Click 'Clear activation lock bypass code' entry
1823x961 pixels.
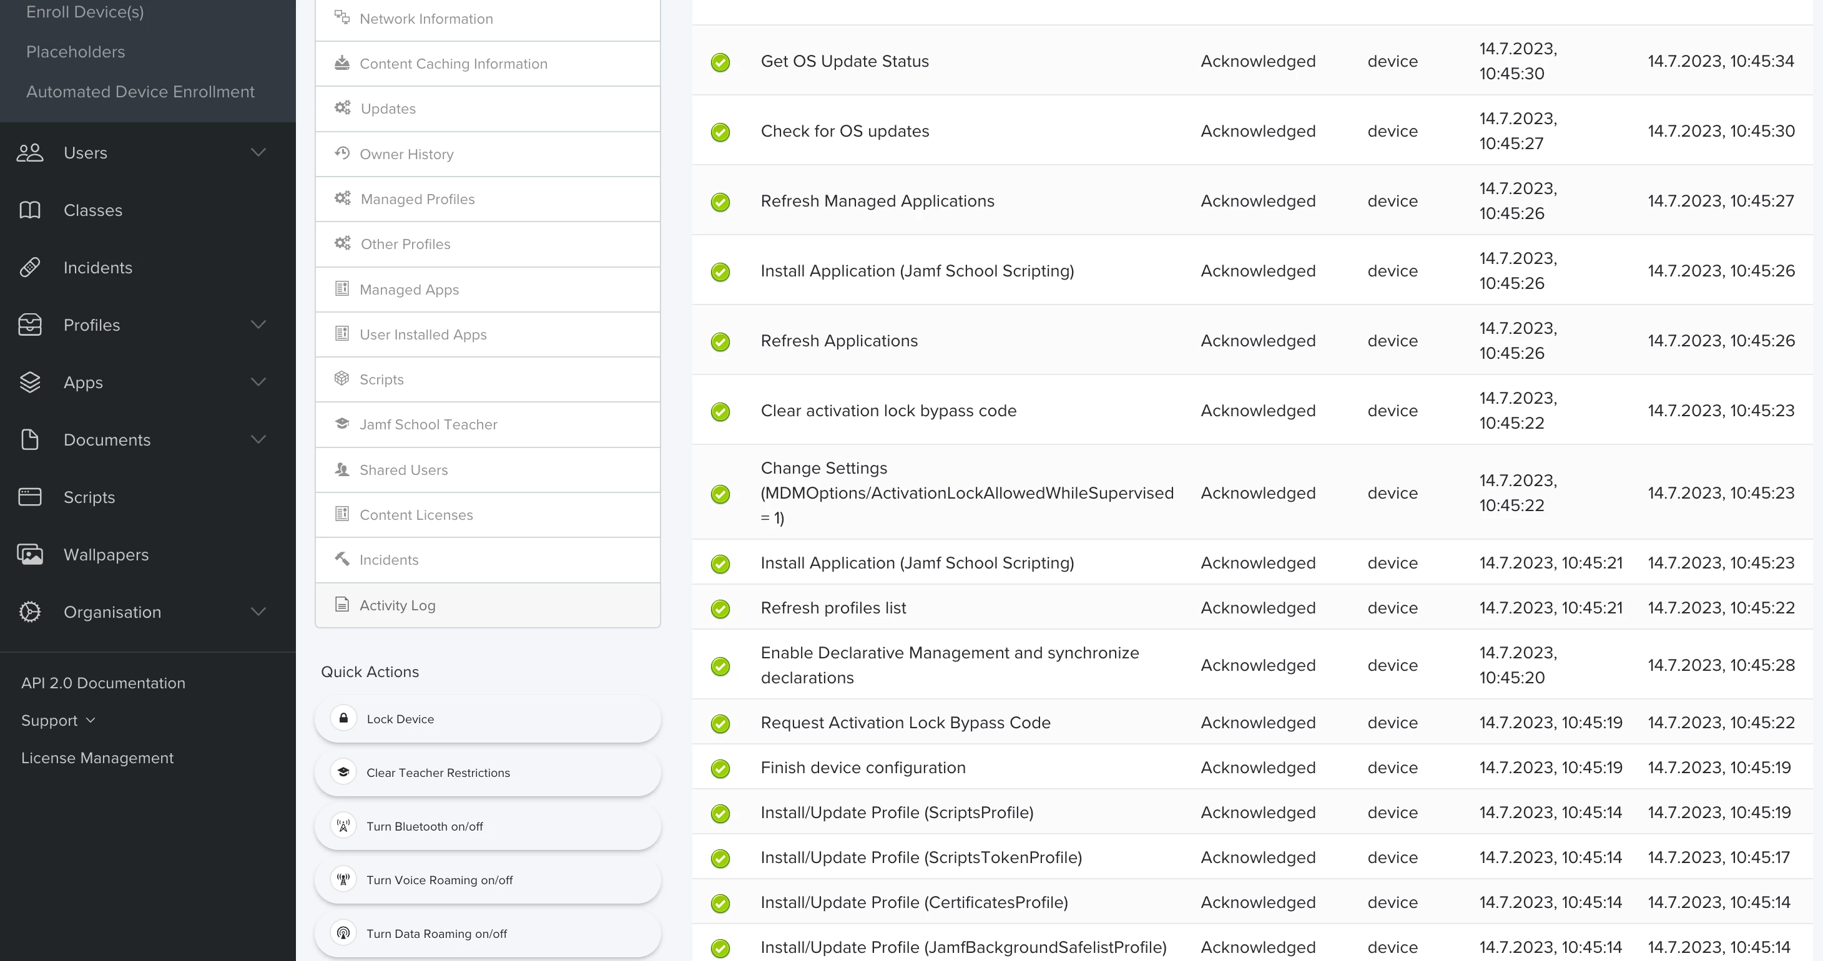(x=888, y=410)
